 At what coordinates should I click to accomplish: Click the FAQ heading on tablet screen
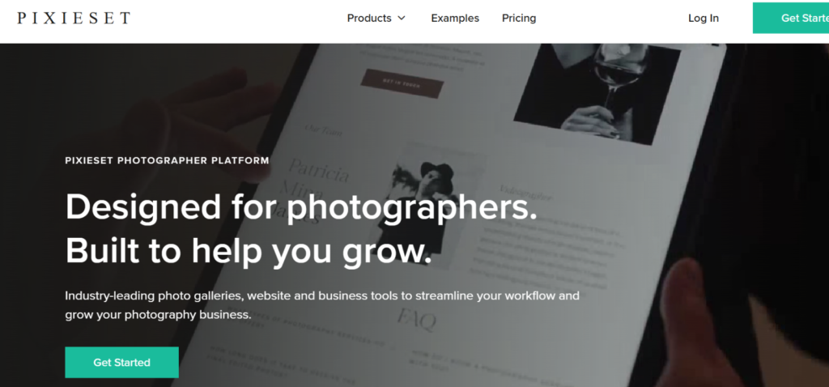417,321
